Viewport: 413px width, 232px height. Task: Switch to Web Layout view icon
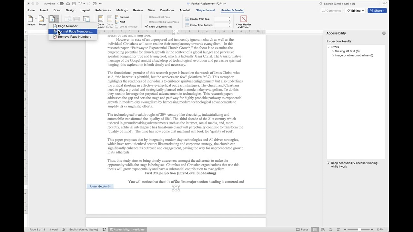tap(323, 229)
